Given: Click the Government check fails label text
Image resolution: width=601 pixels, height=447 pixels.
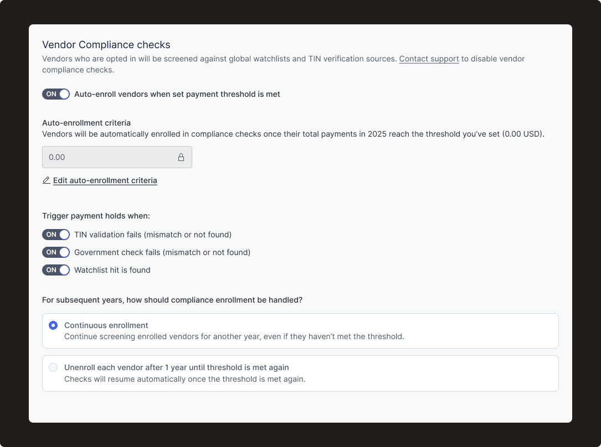Looking at the screenshot, I should pos(162,252).
